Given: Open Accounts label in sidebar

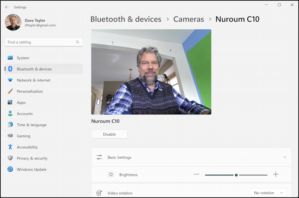Looking at the screenshot, I should click(25, 114).
